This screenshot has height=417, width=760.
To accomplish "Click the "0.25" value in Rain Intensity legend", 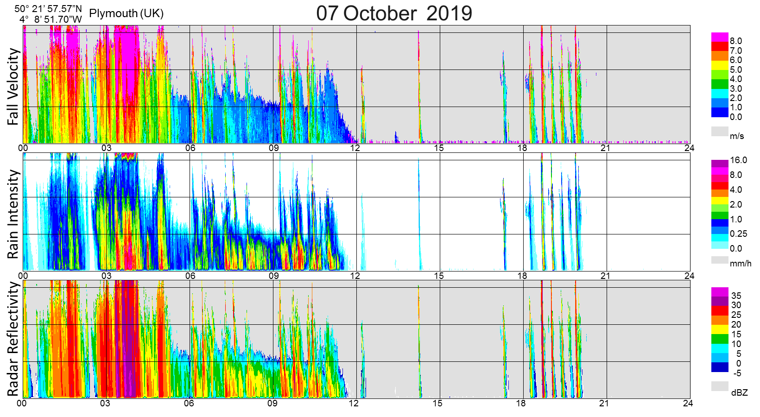I will click(x=739, y=234).
